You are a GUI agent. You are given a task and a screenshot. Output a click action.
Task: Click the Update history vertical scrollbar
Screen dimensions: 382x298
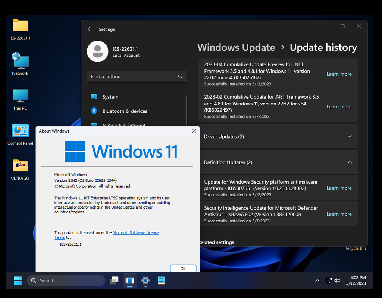click(366, 144)
